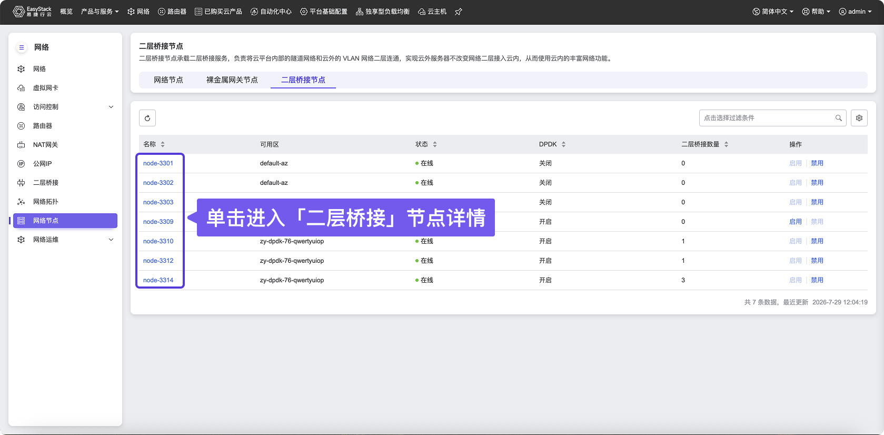884x435 pixels.
Task: Open table column settings gear
Action: pyautogui.click(x=859, y=118)
